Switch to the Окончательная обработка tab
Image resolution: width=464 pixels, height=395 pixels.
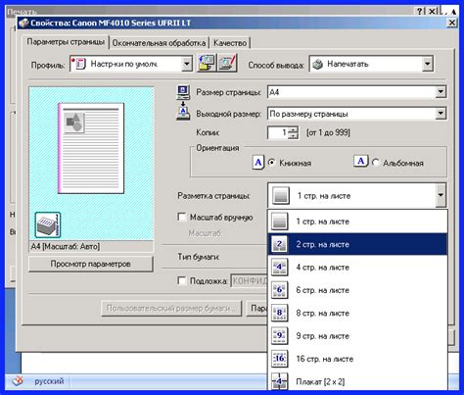159,43
